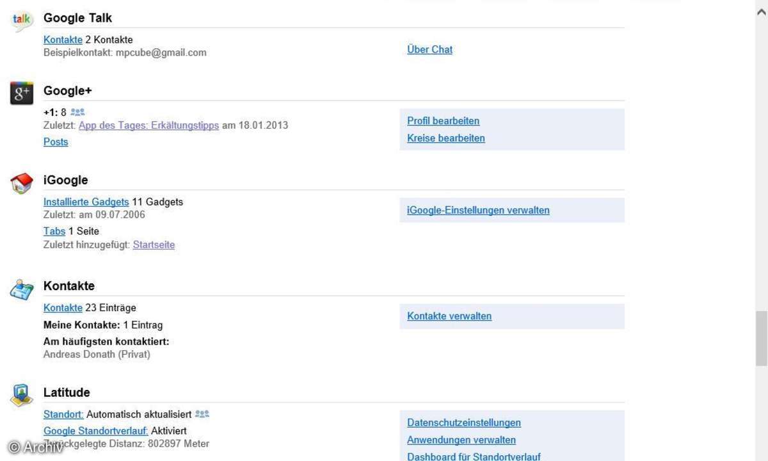Click the Latitude map pin icon
This screenshot has width=768, height=461.
coord(22,395)
